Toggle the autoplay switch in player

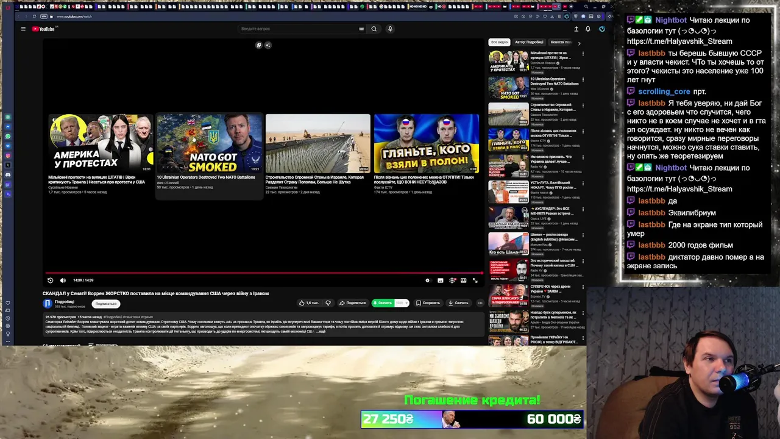point(428,280)
